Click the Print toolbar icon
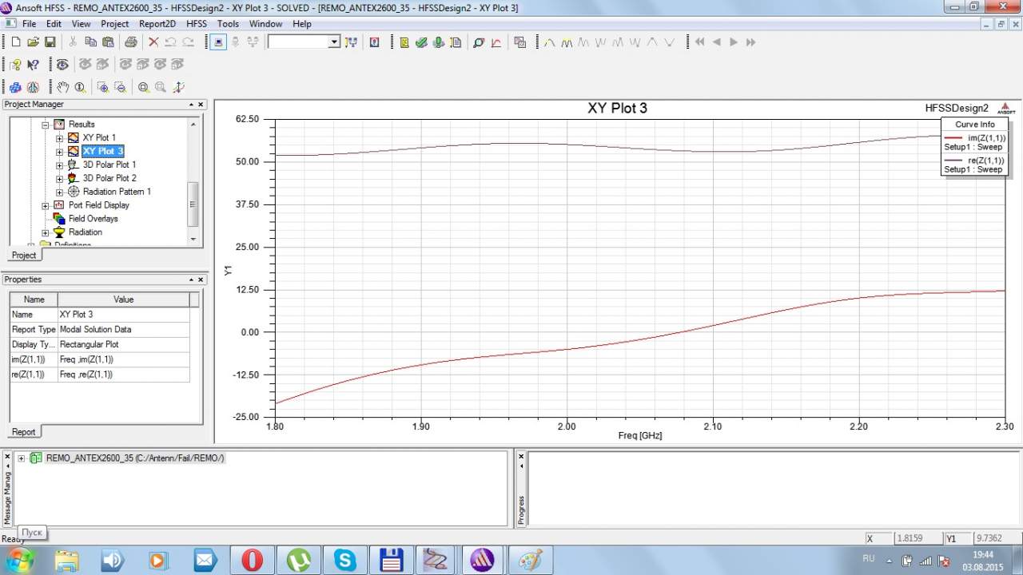Viewport: 1023px width, 575px height. 130,42
